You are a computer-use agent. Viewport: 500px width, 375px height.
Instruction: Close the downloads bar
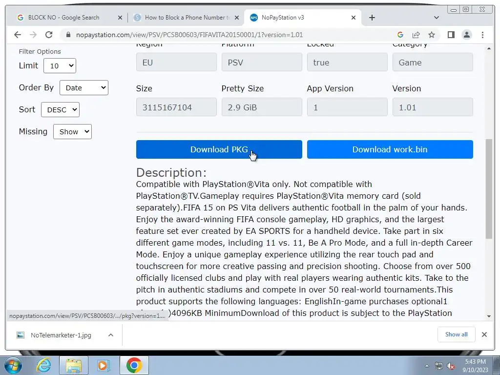[x=484, y=334]
